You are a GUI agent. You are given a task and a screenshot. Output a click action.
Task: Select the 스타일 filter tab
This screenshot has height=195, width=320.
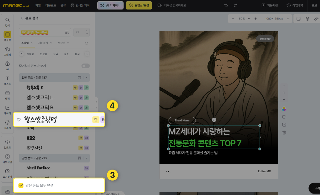pos(27,43)
